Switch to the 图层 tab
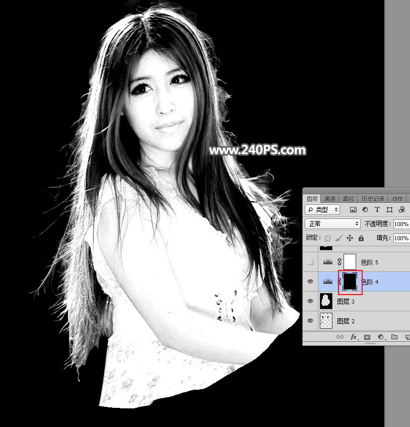 click(312, 199)
